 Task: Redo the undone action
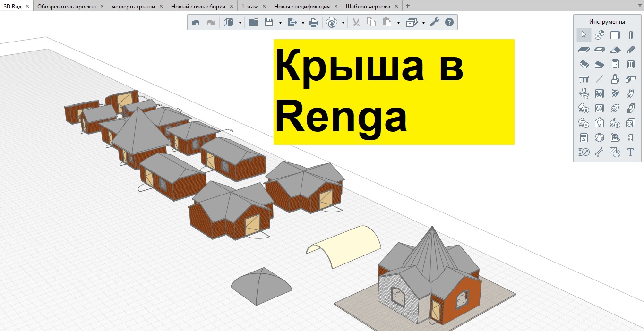211,22
